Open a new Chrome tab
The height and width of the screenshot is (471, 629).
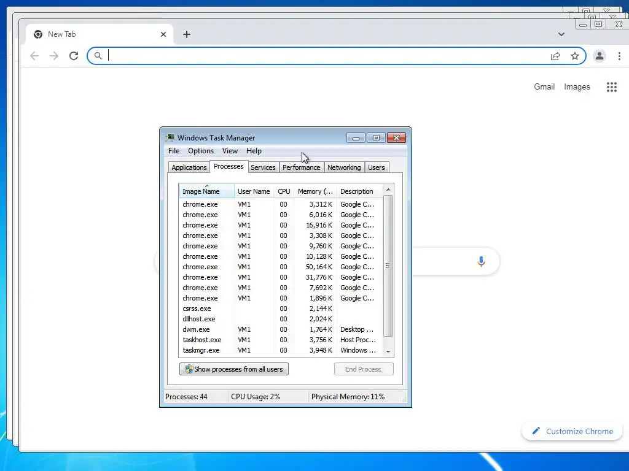tap(187, 34)
